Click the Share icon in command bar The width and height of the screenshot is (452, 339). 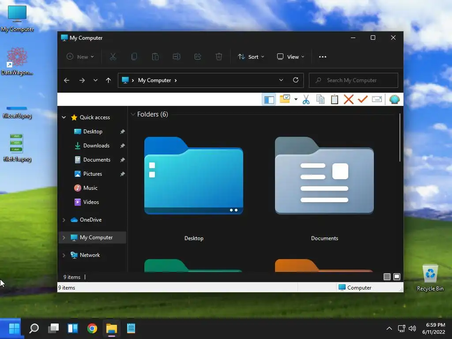tap(198, 57)
